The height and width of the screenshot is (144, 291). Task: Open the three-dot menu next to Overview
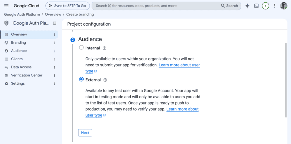click(55, 35)
